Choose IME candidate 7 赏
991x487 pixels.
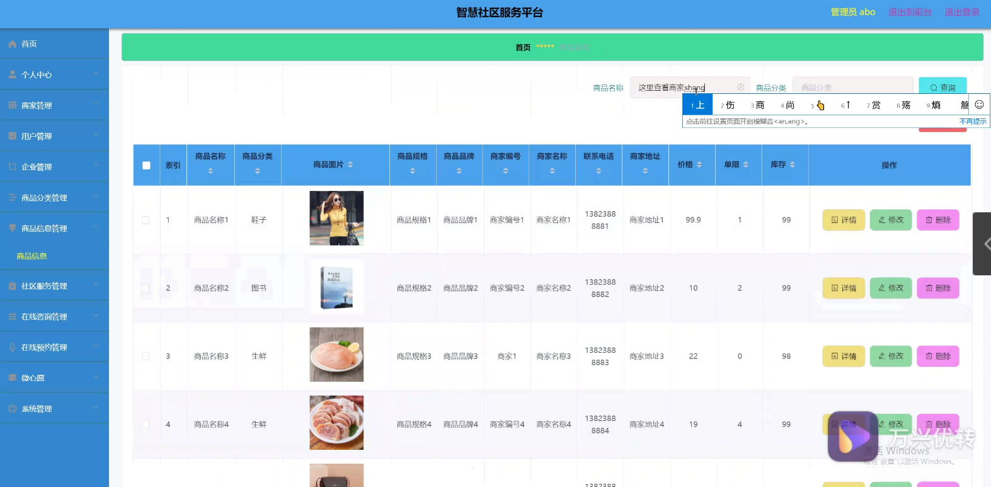(874, 105)
